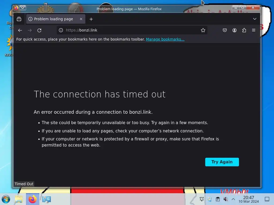The height and width of the screenshot is (205, 274).
Task: Minimize the Firefox window
Action: [235, 7]
